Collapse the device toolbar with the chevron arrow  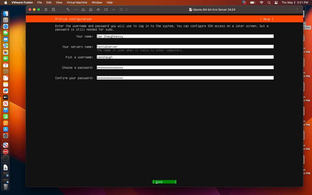tap(127, 10)
